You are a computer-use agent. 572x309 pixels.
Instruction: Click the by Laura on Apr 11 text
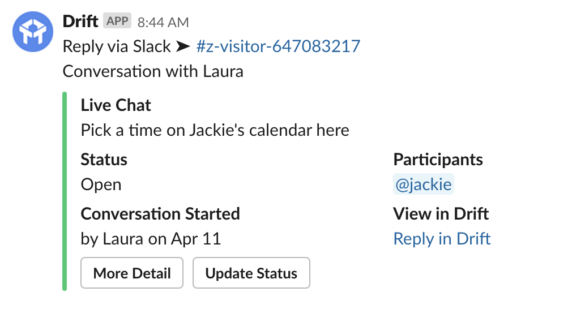[151, 239]
